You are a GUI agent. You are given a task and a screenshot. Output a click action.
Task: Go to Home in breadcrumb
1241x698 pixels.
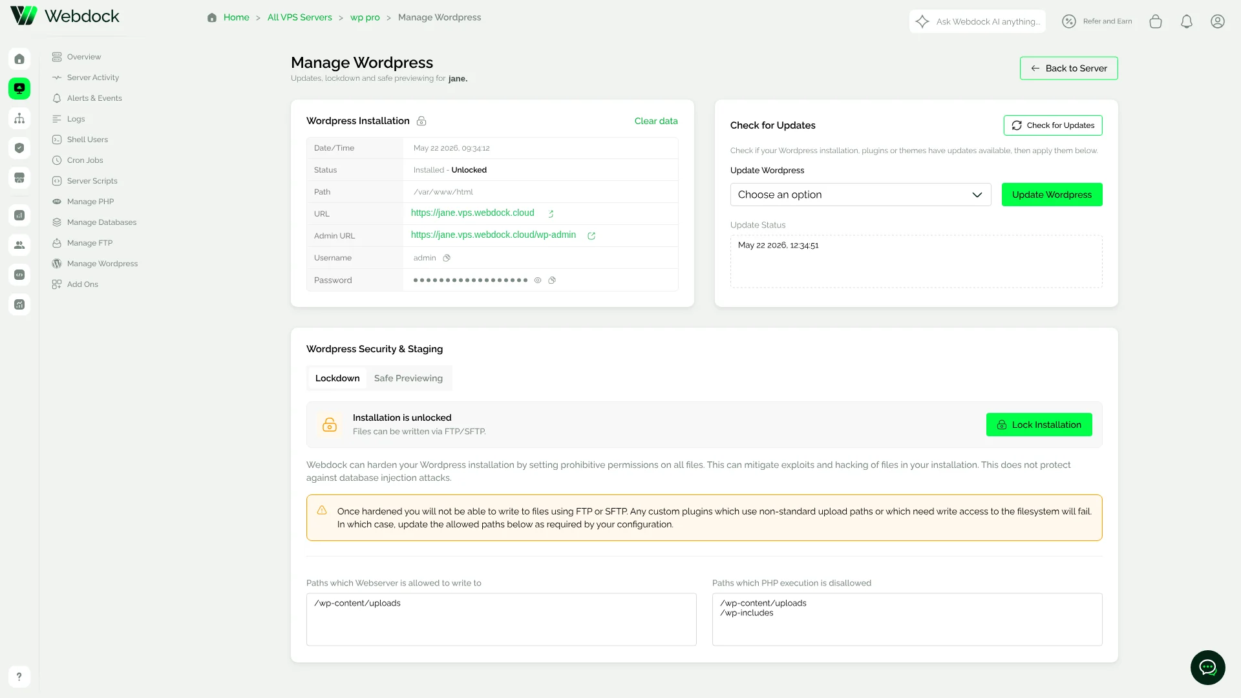click(x=236, y=17)
